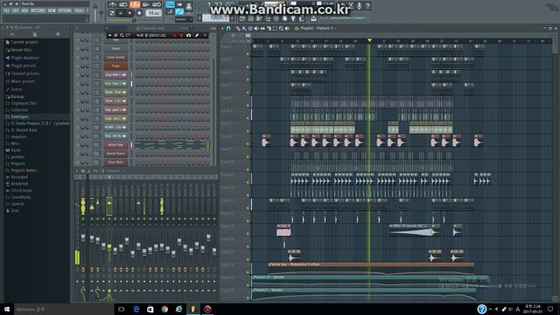Image resolution: width=560 pixels, height=315 pixels.
Task: Click the Bandicam overlay magnifier icon
Action: tap(122, 35)
